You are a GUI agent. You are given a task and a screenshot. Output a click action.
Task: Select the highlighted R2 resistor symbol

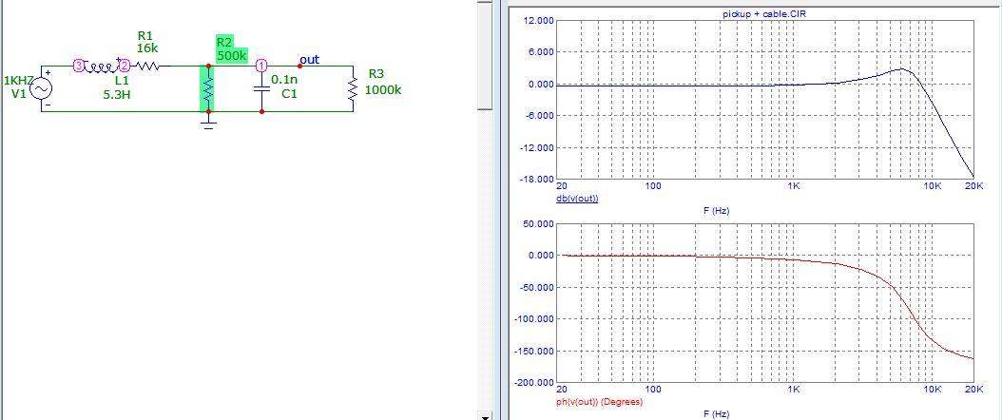207,88
